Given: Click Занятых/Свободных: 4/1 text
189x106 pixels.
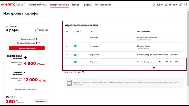Looking at the screenshot, I should click(x=28, y=43).
